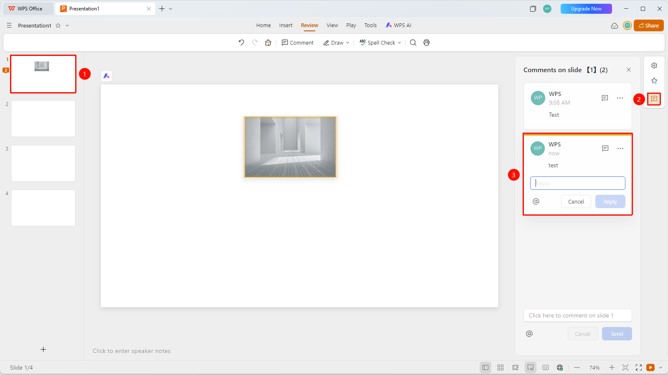Screen dimensions: 668x375
Task: Click the Comment button in toolbar
Action: point(297,43)
